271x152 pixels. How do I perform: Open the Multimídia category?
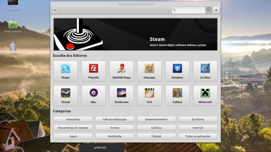click(x=115, y=136)
